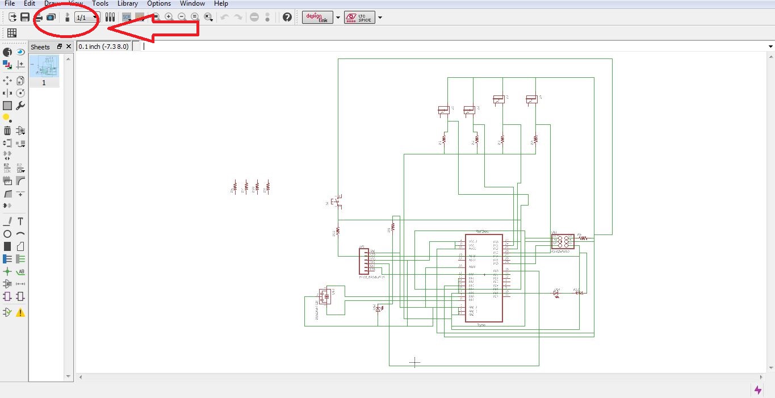Image resolution: width=775 pixels, height=398 pixels.
Task: Select the Info tool
Action: pos(7,52)
